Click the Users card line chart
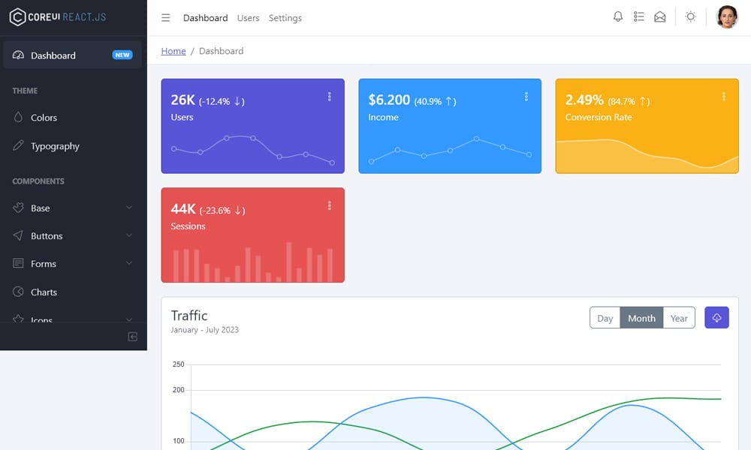This screenshot has width=751, height=450. (x=253, y=150)
